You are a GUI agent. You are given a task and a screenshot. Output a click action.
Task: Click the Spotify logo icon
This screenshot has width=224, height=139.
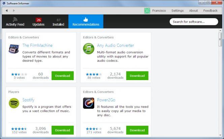(14, 103)
